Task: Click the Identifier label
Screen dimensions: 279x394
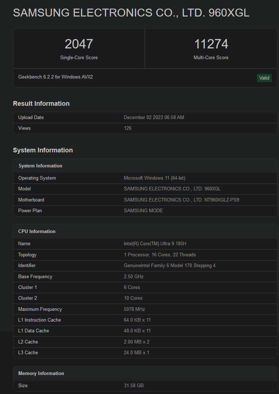Action: tap(27, 265)
